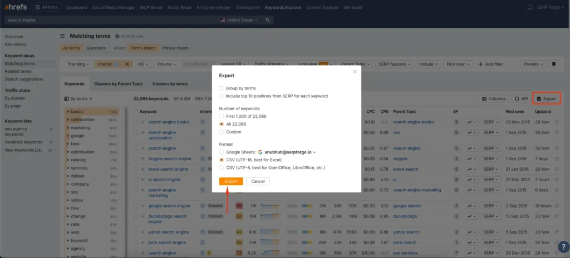This screenshot has width=570, height=258.
Task: Add google search engine with plus icon
Action: (x=143, y=206)
